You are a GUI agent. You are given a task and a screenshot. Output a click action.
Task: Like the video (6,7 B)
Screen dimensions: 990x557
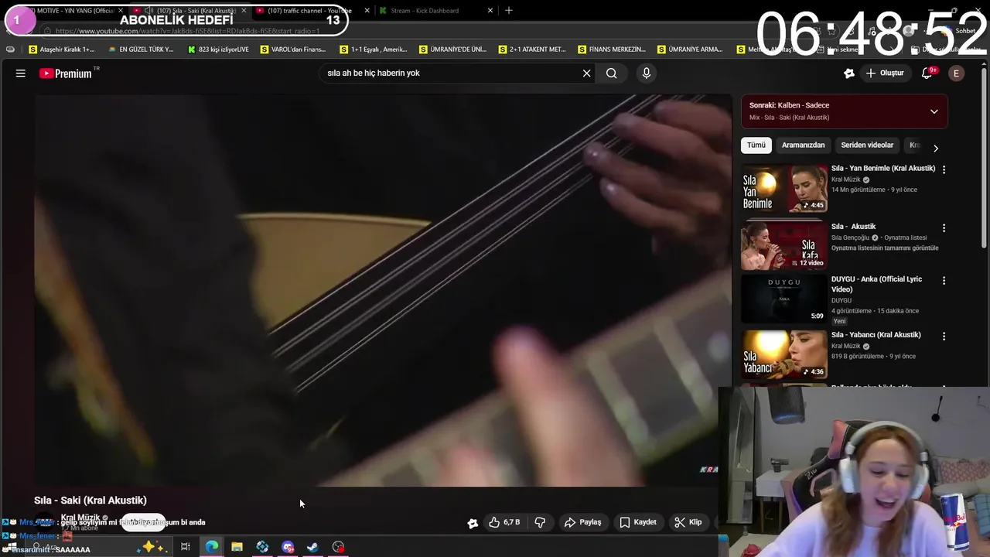pyautogui.click(x=504, y=522)
